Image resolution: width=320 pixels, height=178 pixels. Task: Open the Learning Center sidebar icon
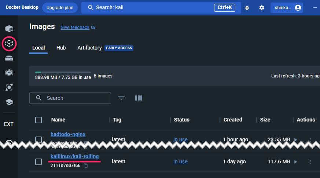click(9, 102)
